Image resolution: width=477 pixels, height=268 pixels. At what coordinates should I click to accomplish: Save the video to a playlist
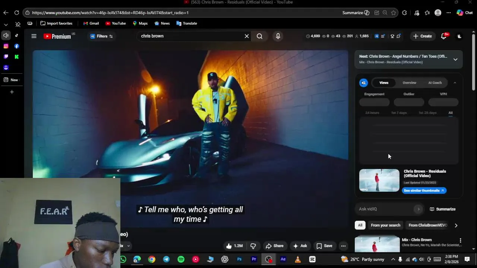(324, 246)
